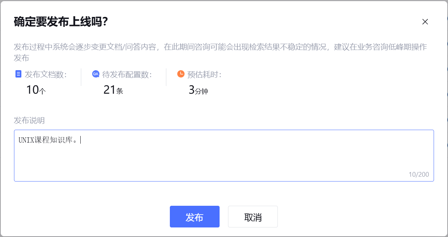The width and height of the screenshot is (448, 237).
Task: Select the 21条 pending config count
Action: click(113, 90)
